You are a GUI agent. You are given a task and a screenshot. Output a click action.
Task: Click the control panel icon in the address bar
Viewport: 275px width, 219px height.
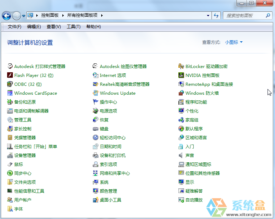click(x=31, y=15)
